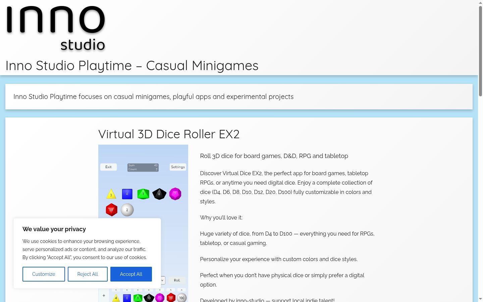Click Exit in the dice app screenshot
The image size is (483, 302).
[108, 167]
